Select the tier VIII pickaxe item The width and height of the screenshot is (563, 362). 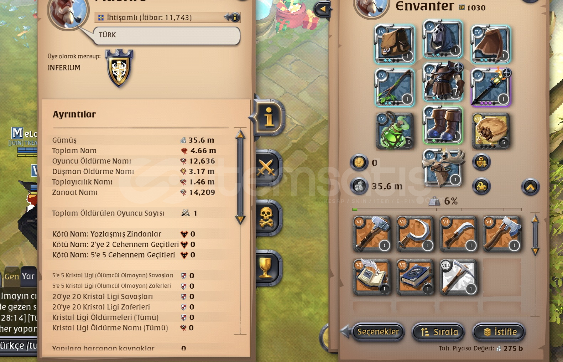click(458, 277)
